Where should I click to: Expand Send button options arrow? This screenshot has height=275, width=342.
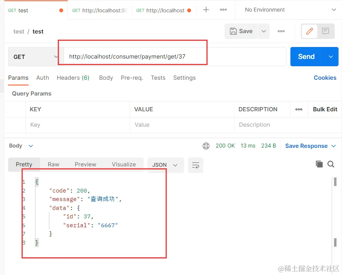[x=331, y=57]
